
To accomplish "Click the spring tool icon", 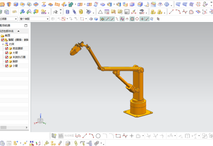I will [x=74, y=12].
